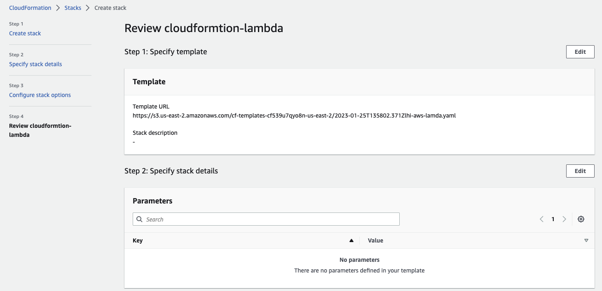The image size is (602, 291).
Task: Click the Step 2: Specify stack details heading
Action: point(171,171)
